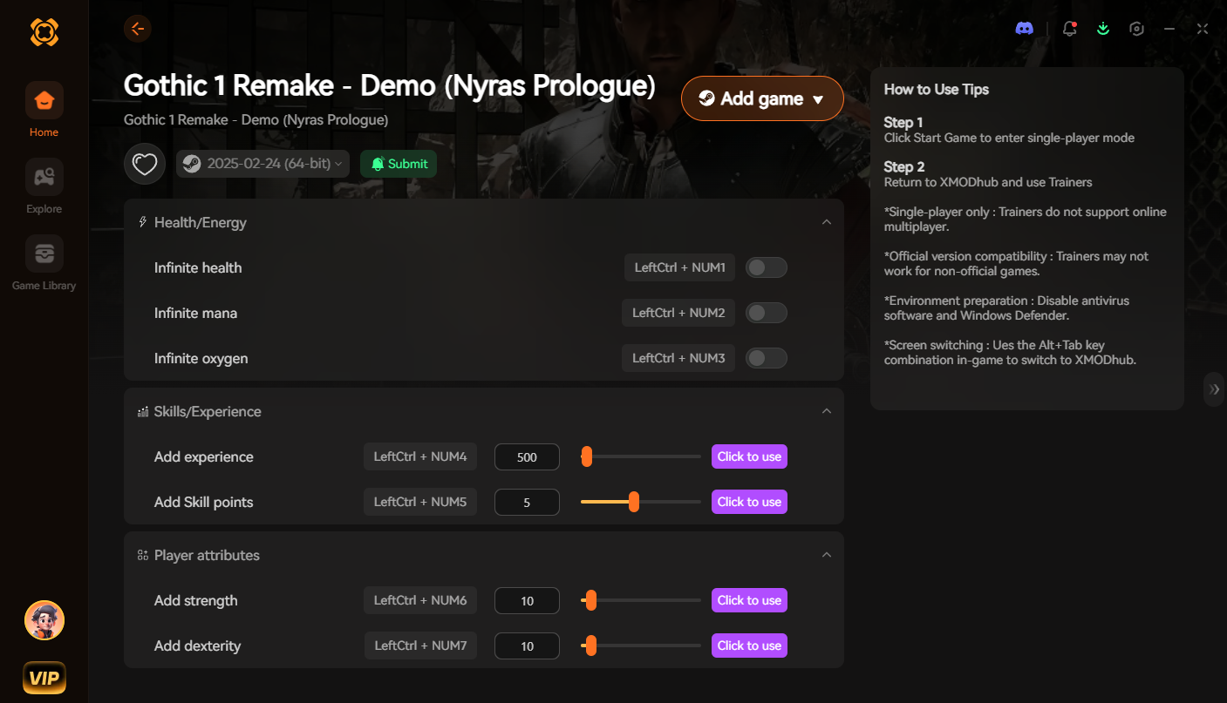Click the Health/Energy lightning icon
Viewport: 1227px width, 703px height.
pos(142,222)
